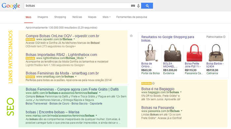This screenshot has height=129, width=231.
Task: Click the R$1.099,00 price text
Action: [x=170, y=70]
